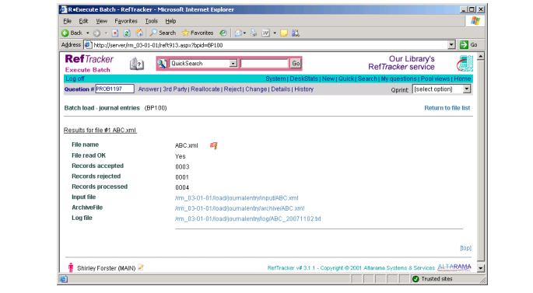Open the File menu

pyautogui.click(x=67, y=21)
